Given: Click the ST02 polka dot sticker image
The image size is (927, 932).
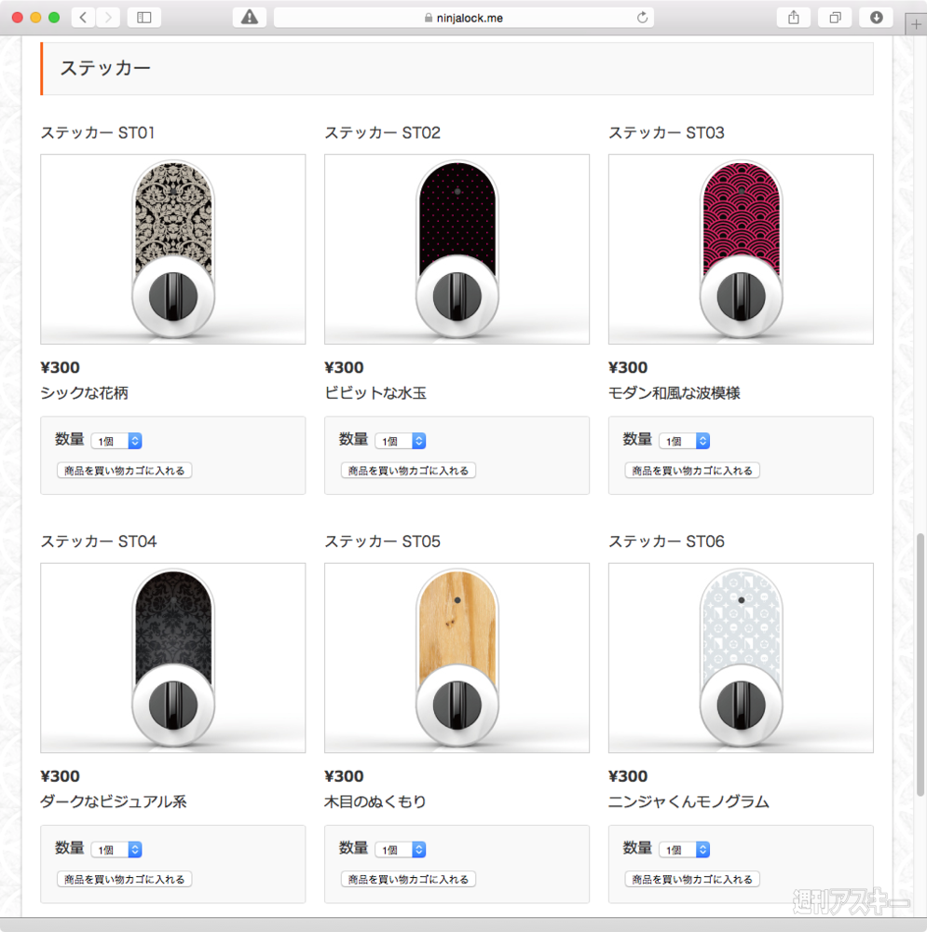Looking at the screenshot, I should click(x=457, y=249).
